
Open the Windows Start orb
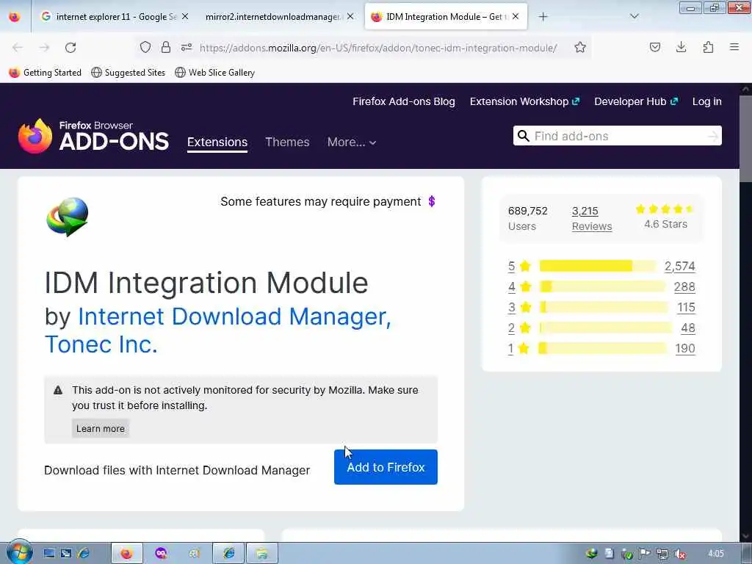(x=18, y=553)
